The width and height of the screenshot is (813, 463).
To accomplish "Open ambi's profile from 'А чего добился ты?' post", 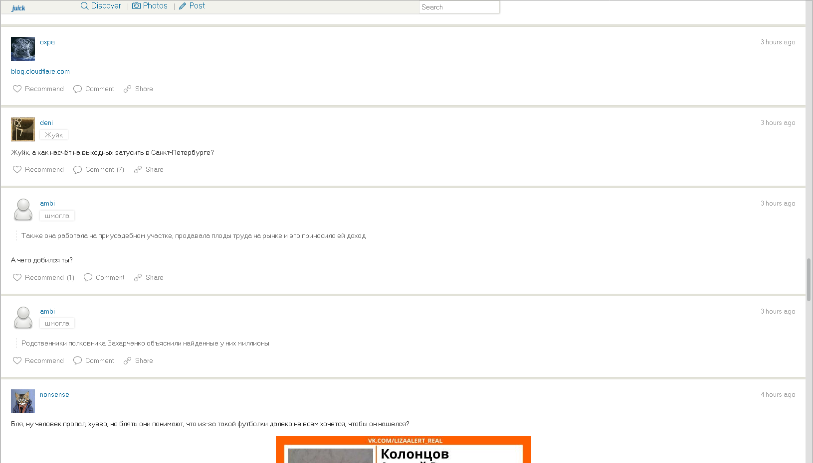I will pyautogui.click(x=47, y=204).
